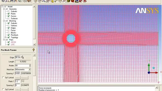Collapse the Geometry tree branch
The height and width of the screenshot is (91, 162).
tap(4, 9)
